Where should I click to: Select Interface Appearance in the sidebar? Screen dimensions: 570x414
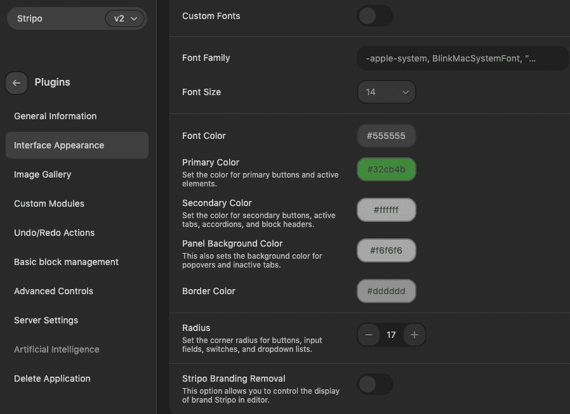(x=58, y=145)
